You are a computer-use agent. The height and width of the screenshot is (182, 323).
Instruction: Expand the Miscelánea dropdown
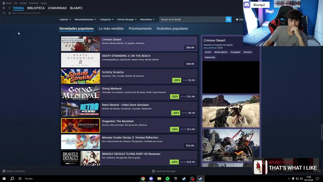(x=147, y=19)
